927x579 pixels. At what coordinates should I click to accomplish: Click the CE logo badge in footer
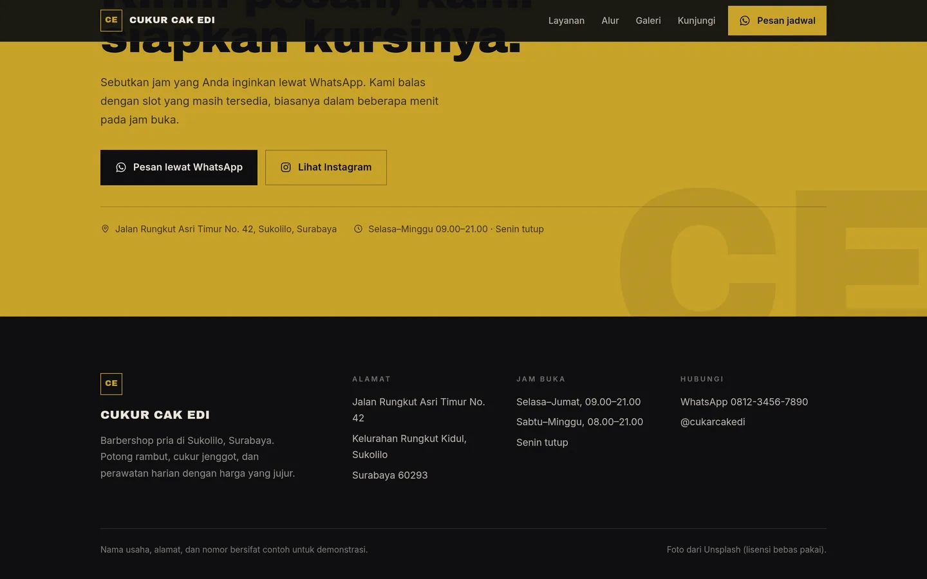point(111,384)
